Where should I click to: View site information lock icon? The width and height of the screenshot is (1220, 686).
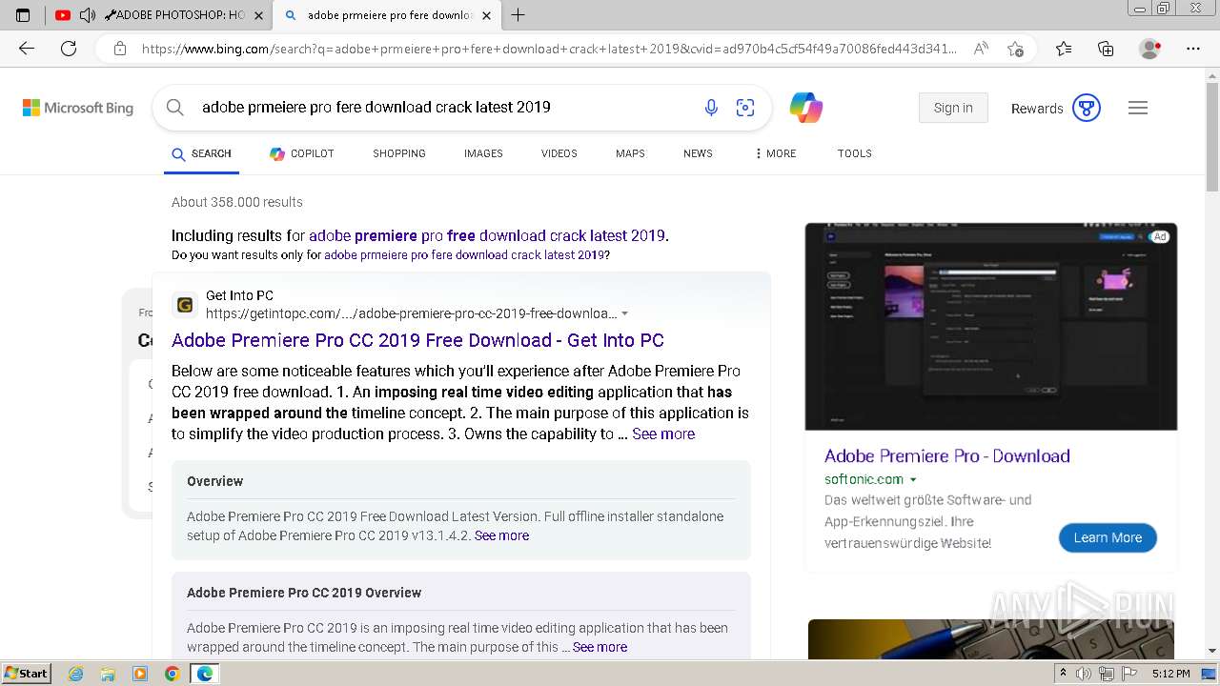coord(120,49)
